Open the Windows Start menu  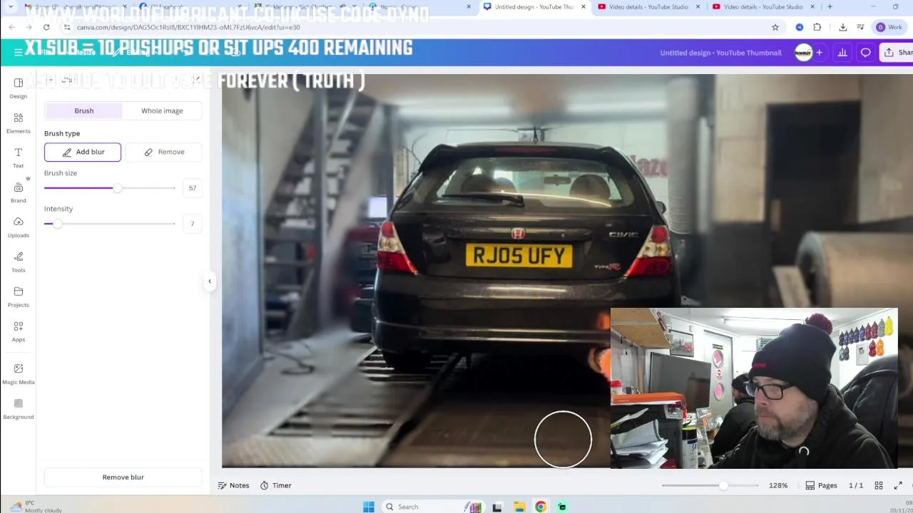[x=368, y=507]
